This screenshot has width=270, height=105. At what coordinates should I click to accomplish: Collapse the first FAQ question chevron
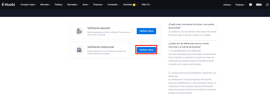coord(216,26)
